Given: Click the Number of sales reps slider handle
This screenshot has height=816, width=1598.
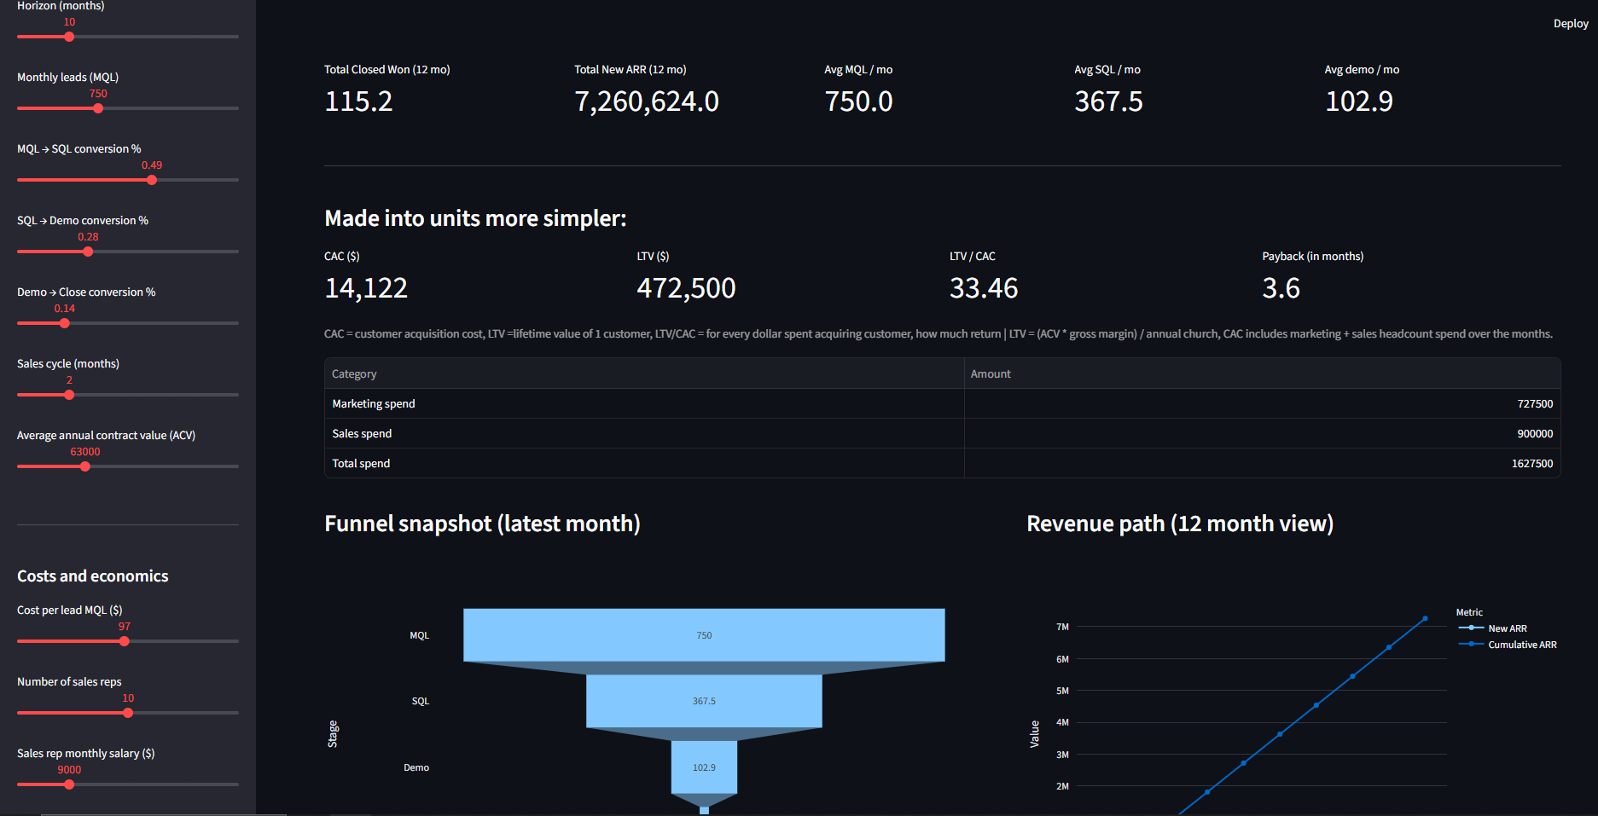Looking at the screenshot, I should point(128,713).
